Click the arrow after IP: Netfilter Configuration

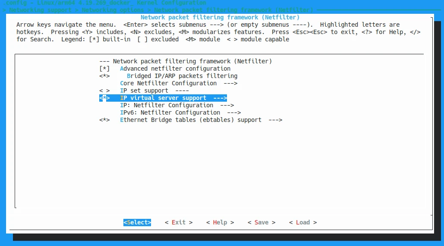[227, 105]
